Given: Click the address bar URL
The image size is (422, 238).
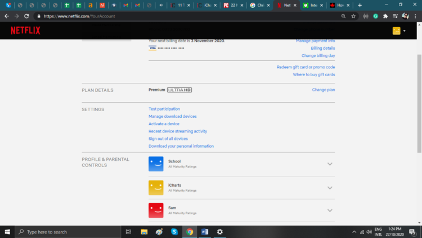Looking at the screenshot, I should pos(79,16).
